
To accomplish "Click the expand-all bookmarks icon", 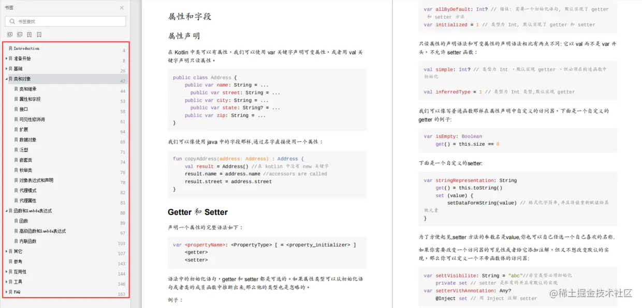I will coord(10,35).
